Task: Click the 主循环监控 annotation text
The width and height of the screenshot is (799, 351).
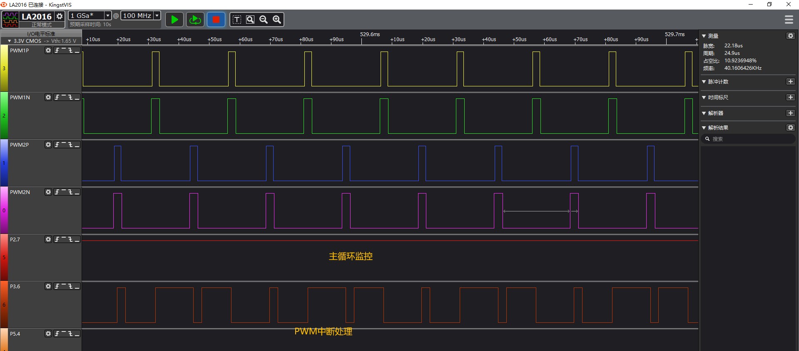Action: [351, 256]
